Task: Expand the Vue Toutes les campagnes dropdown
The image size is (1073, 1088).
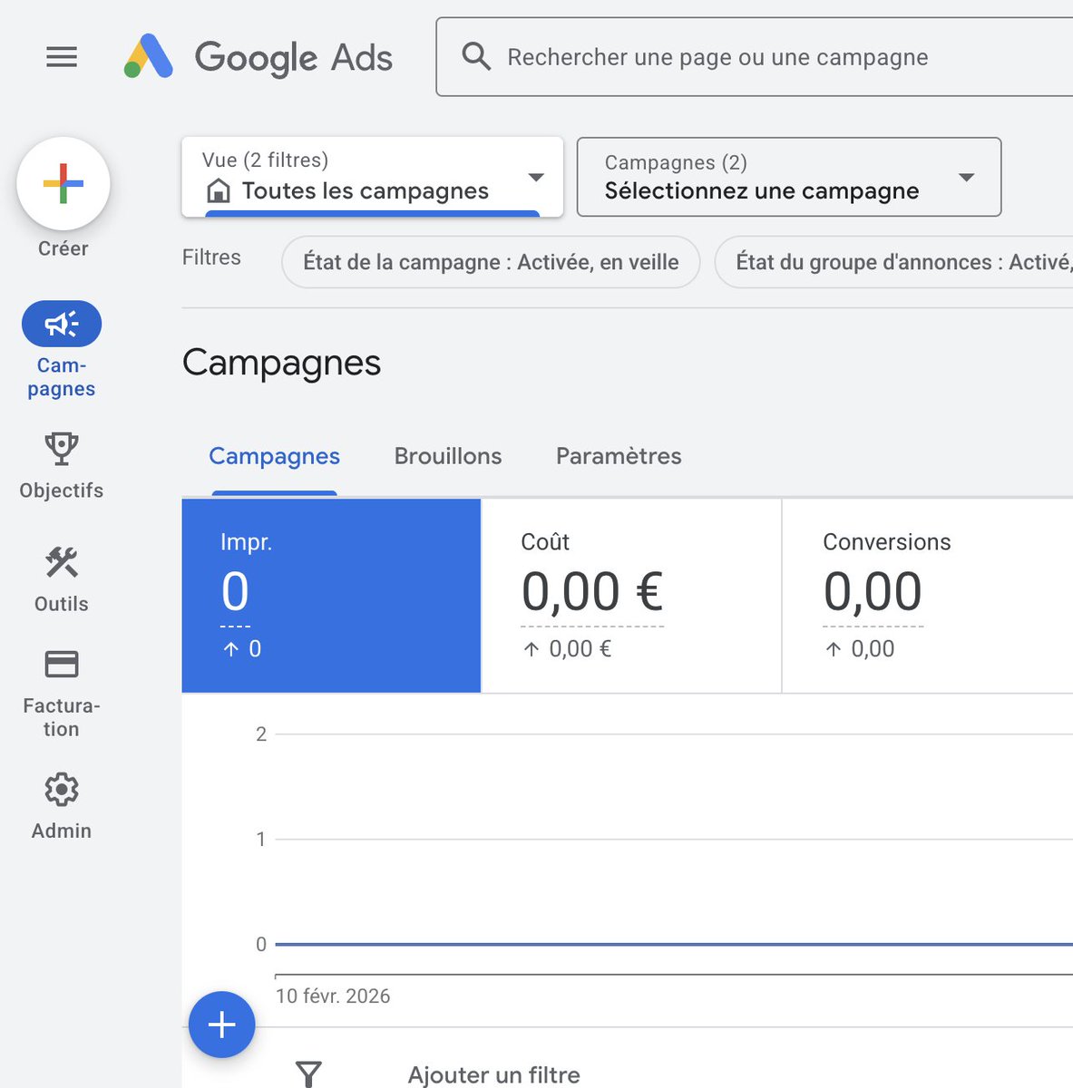Action: [373, 177]
